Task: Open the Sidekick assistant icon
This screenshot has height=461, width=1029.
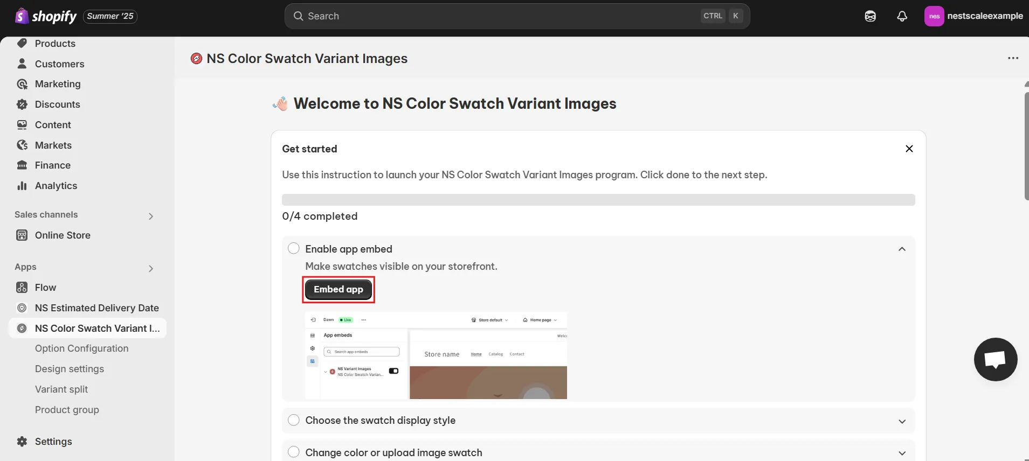Action: tap(870, 16)
